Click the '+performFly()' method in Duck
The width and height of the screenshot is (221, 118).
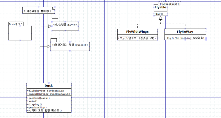(37, 108)
